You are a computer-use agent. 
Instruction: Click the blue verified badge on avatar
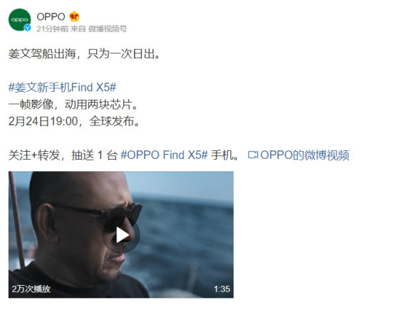27,28
